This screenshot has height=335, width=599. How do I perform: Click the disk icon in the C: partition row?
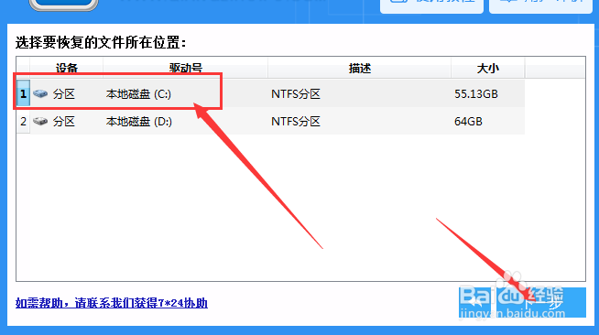coord(40,93)
